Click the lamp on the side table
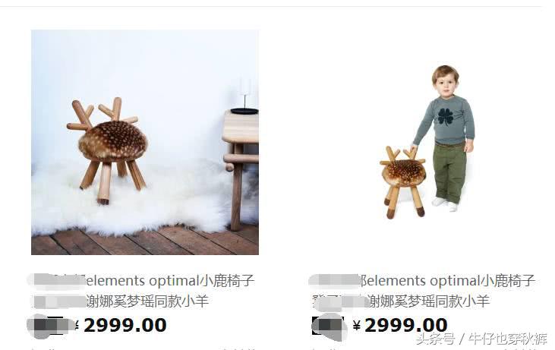The height and width of the screenshot is (350, 555). coord(245,95)
